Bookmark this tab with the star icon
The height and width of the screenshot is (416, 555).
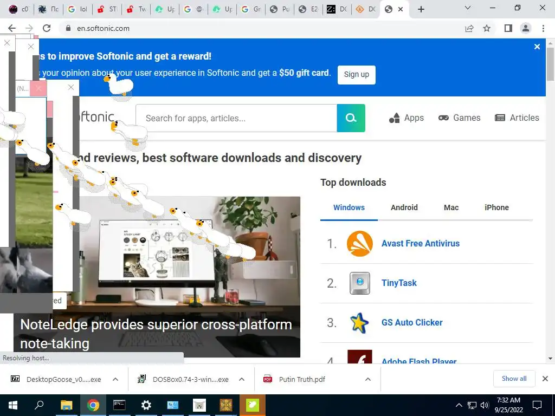487,28
